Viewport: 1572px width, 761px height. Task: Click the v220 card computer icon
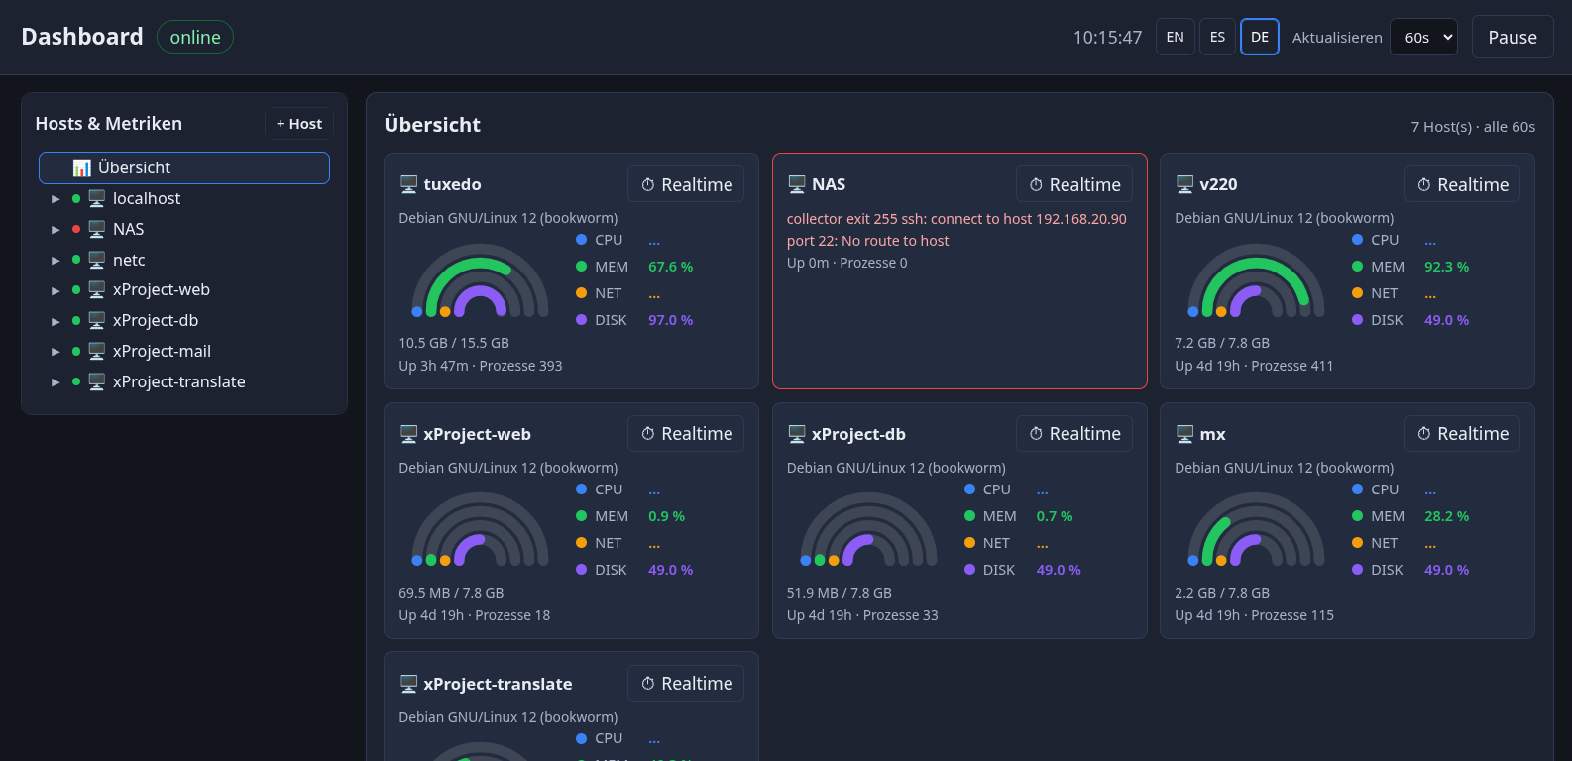(1184, 184)
